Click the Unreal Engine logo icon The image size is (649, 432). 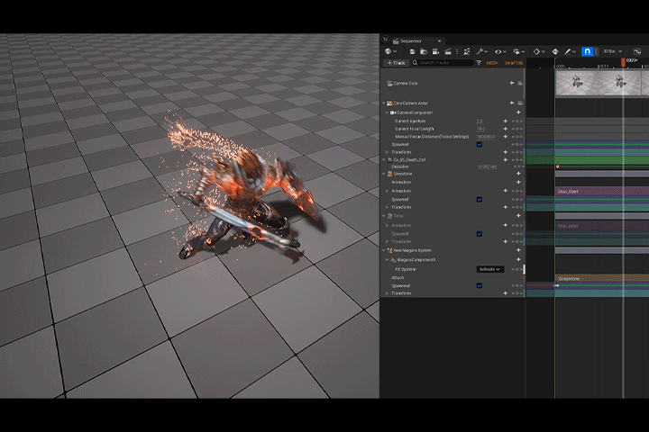(x=386, y=40)
